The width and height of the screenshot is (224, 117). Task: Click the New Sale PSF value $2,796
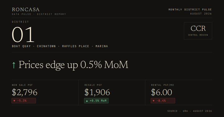point(25,92)
